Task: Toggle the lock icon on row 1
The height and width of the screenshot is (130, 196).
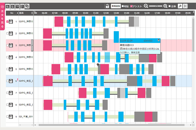Action: [x=11, y=22]
